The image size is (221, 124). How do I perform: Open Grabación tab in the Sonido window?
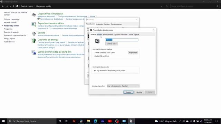100,24
